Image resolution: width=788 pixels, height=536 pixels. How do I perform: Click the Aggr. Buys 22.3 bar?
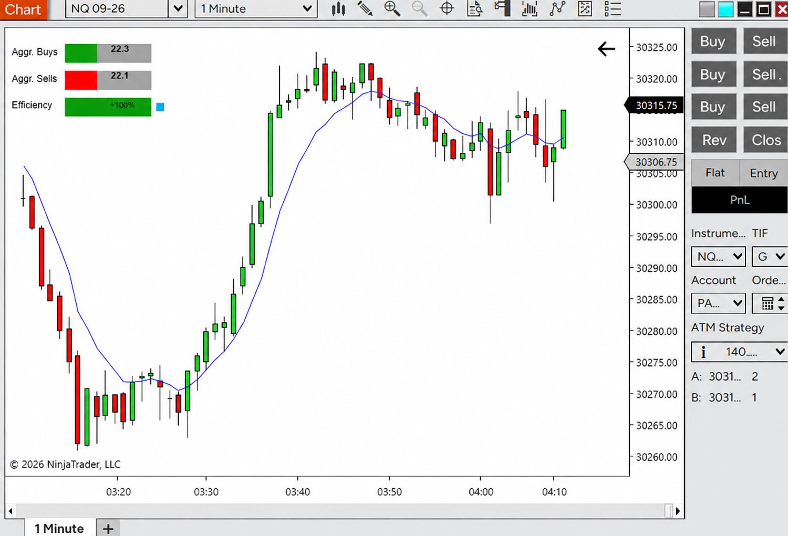(x=108, y=53)
